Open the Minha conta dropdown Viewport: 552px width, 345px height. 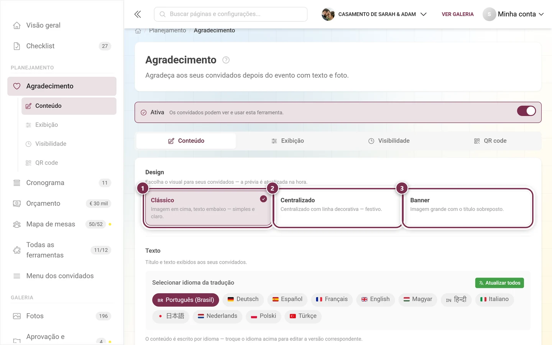click(513, 14)
